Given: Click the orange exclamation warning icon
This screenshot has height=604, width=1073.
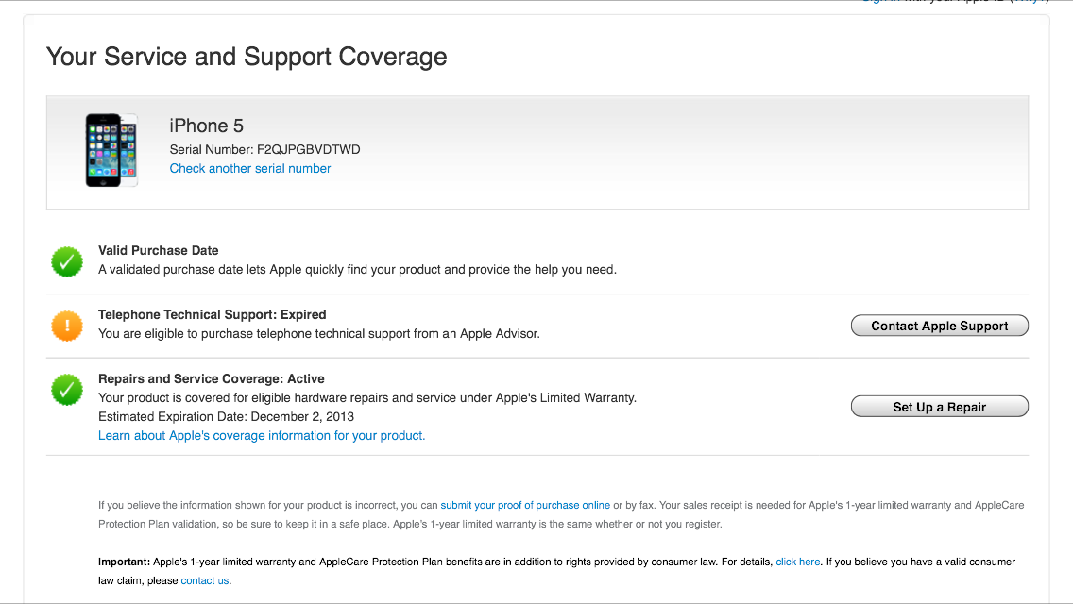Looking at the screenshot, I should pyautogui.click(x=67, y=326).
